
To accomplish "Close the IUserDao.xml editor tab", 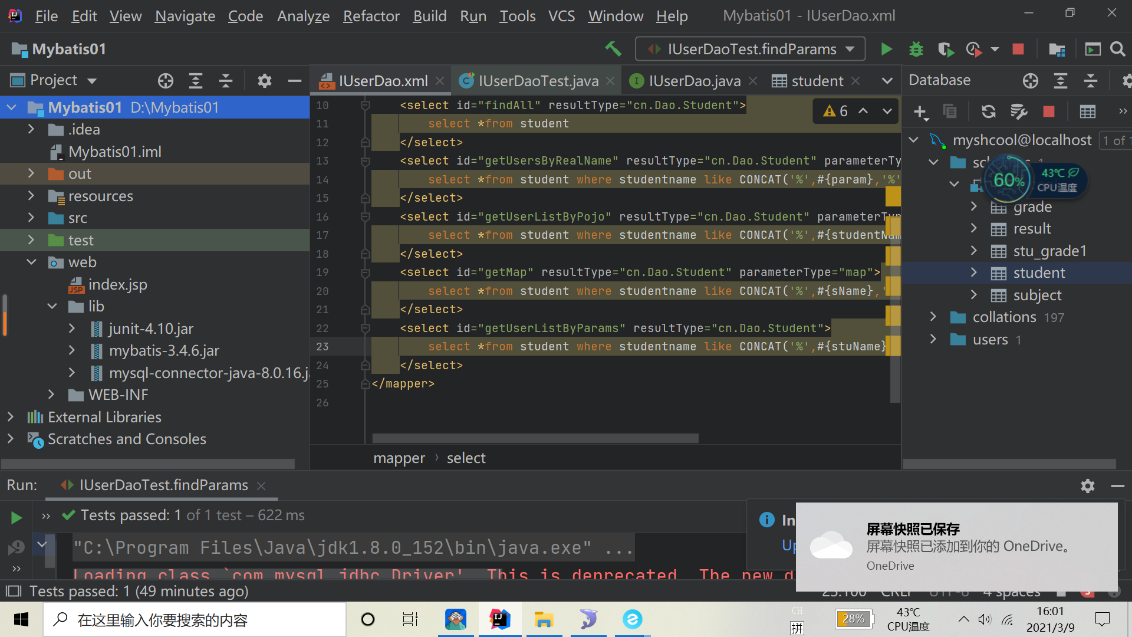I will pyautogui.click(x=440, y=81).
